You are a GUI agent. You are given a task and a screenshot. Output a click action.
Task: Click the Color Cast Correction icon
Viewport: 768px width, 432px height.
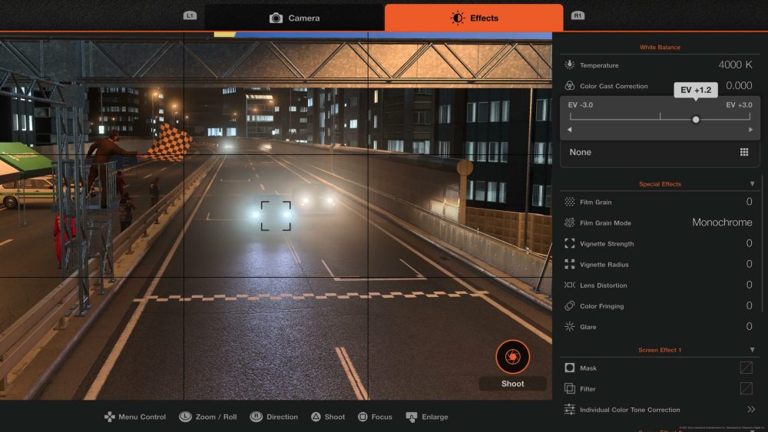point(569,86)
